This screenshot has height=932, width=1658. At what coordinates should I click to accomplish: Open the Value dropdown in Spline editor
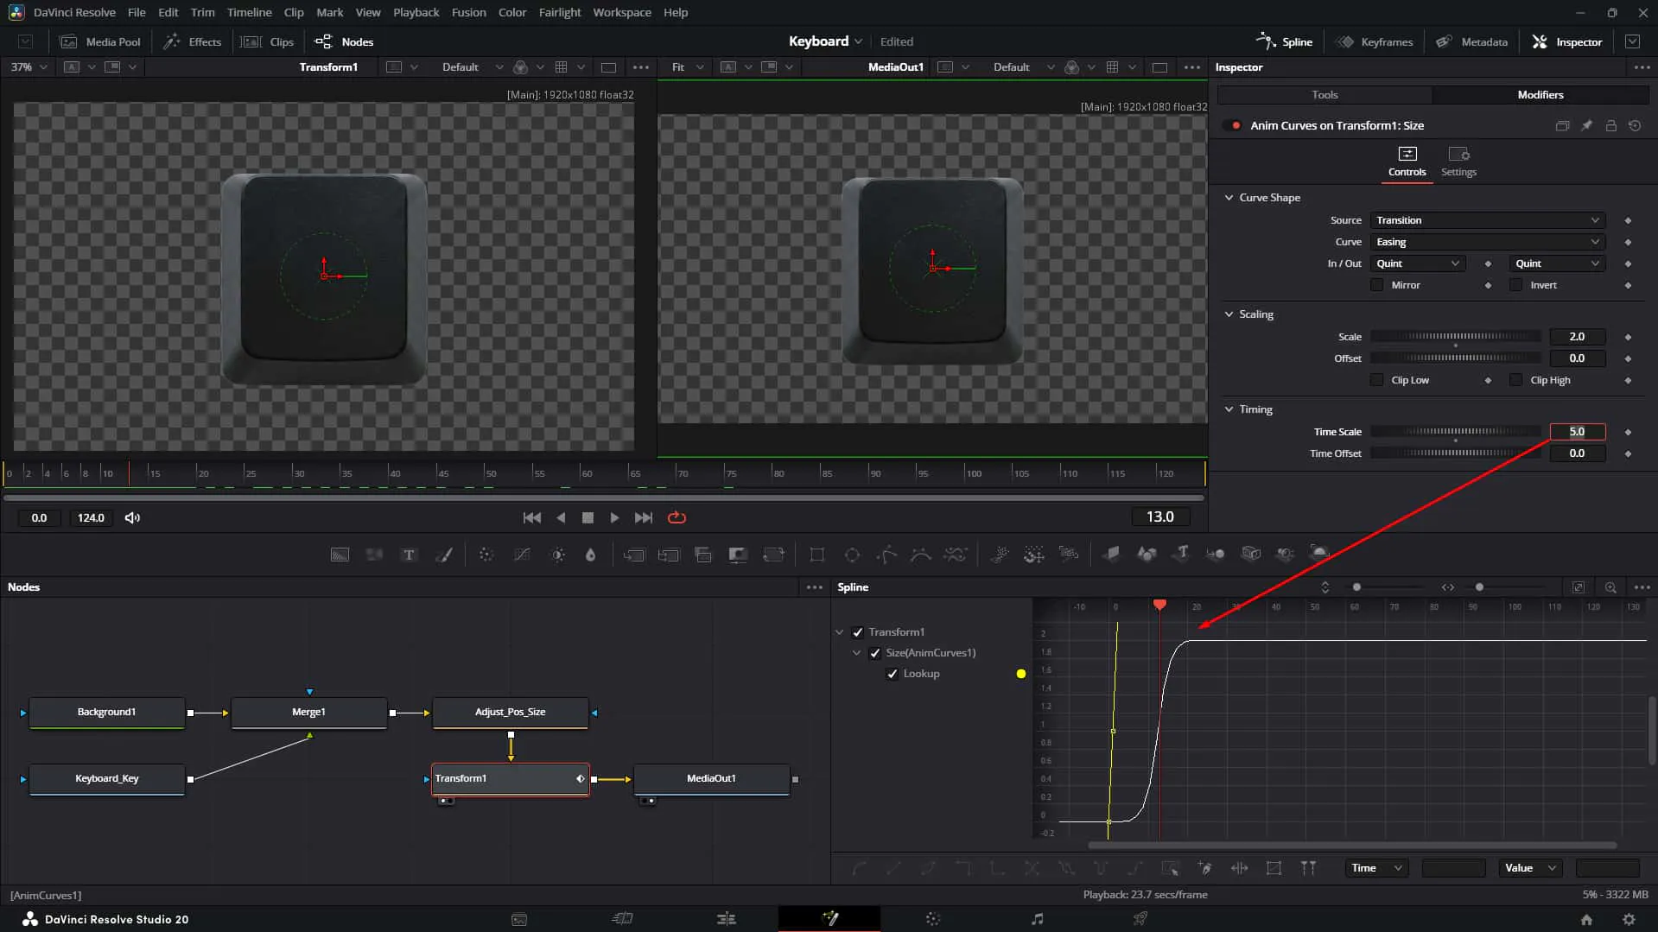(1529, 868)
